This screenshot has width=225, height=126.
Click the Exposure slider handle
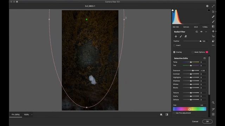pyautogui.click(x=193, y=70)
